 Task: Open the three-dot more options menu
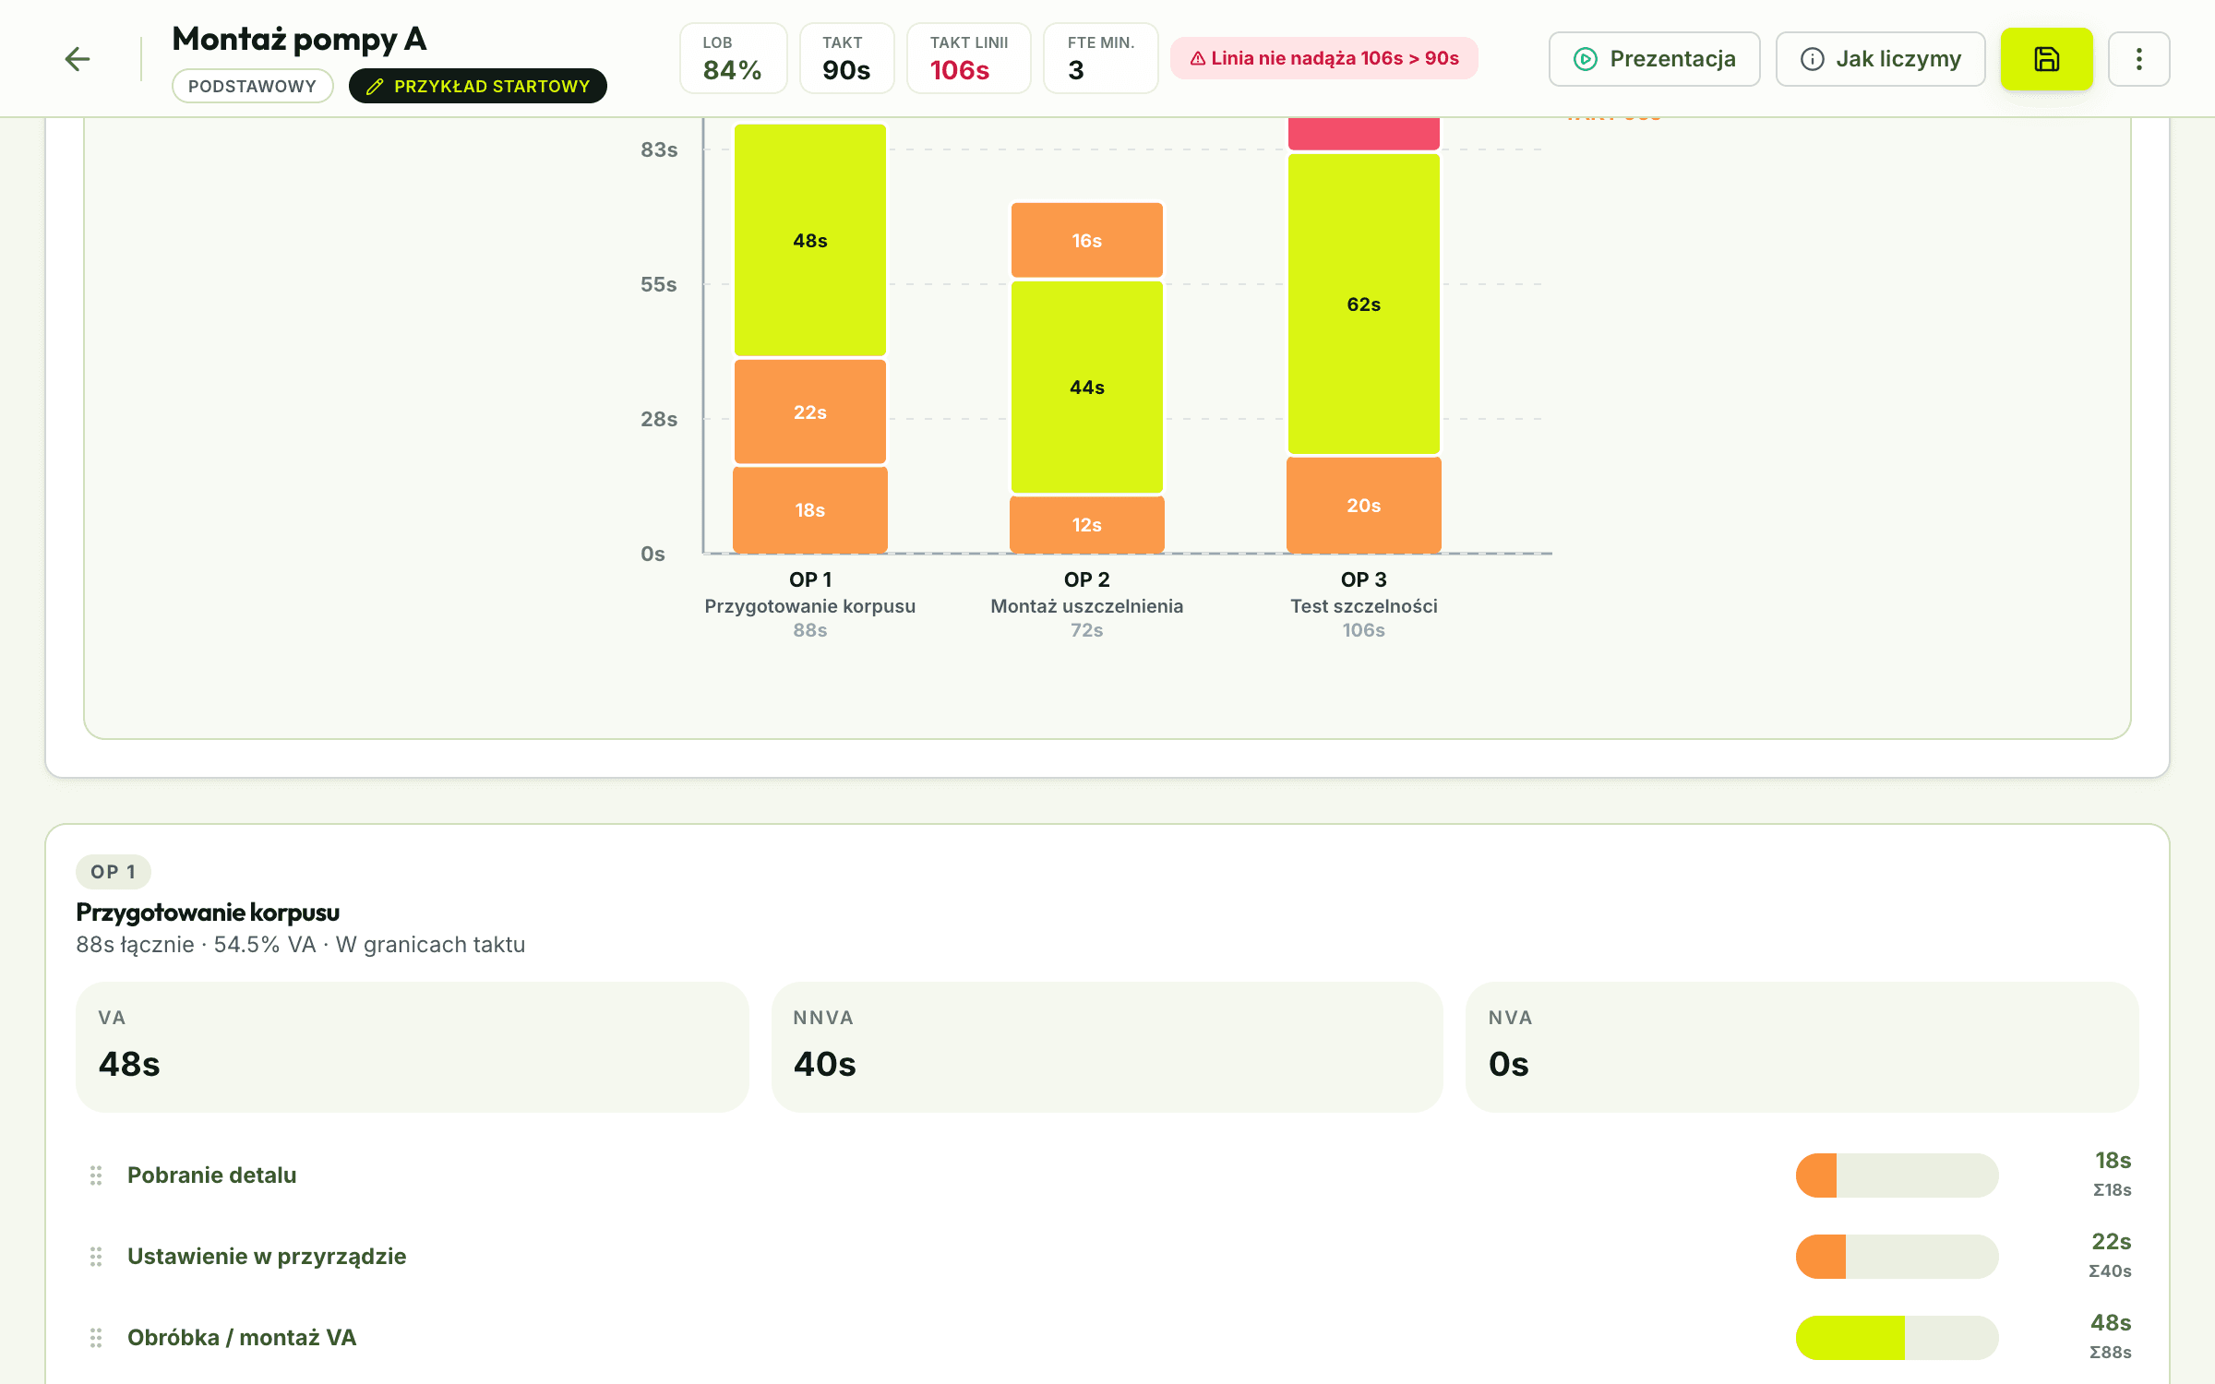coord(2138,59)
